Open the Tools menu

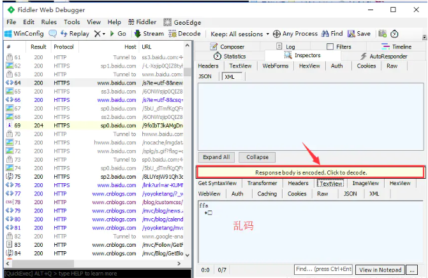(72, 22)
